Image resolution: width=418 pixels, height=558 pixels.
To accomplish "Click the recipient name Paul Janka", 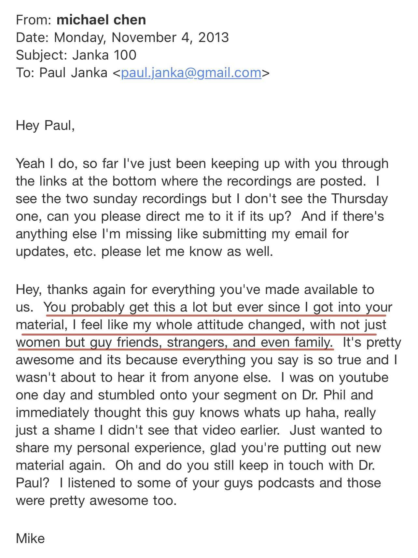I will point(73,73).
